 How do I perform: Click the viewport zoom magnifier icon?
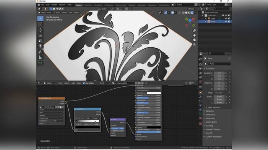pyautogui.click(x=194, y=30)
